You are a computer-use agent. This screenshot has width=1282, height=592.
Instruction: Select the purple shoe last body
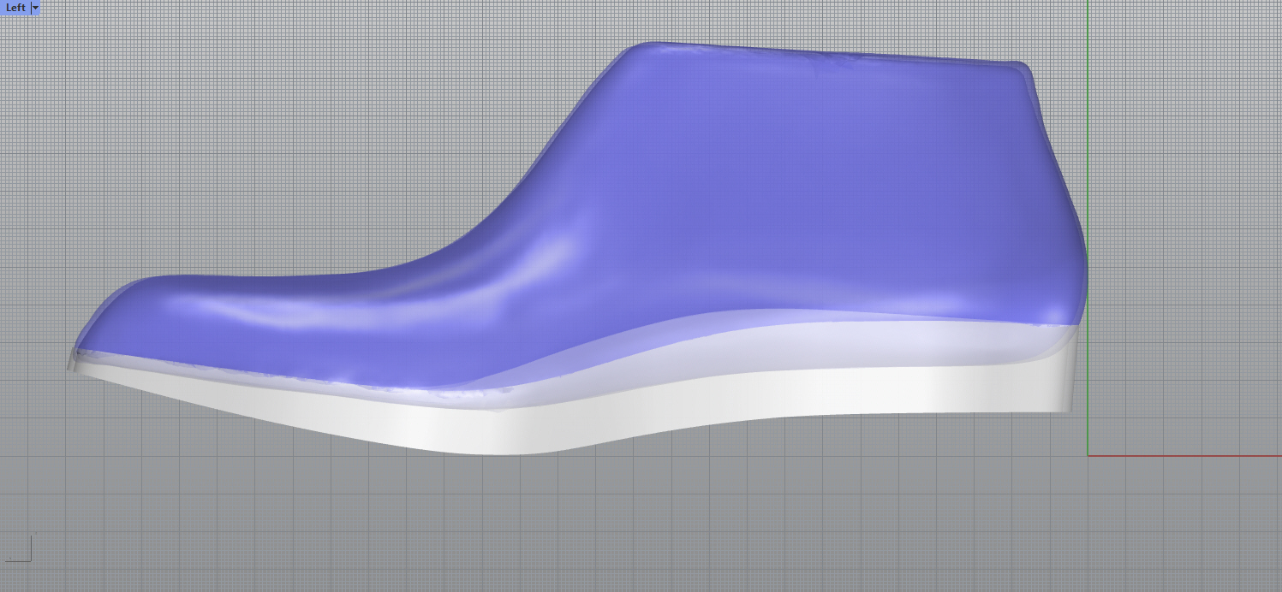tap(771, 197)
